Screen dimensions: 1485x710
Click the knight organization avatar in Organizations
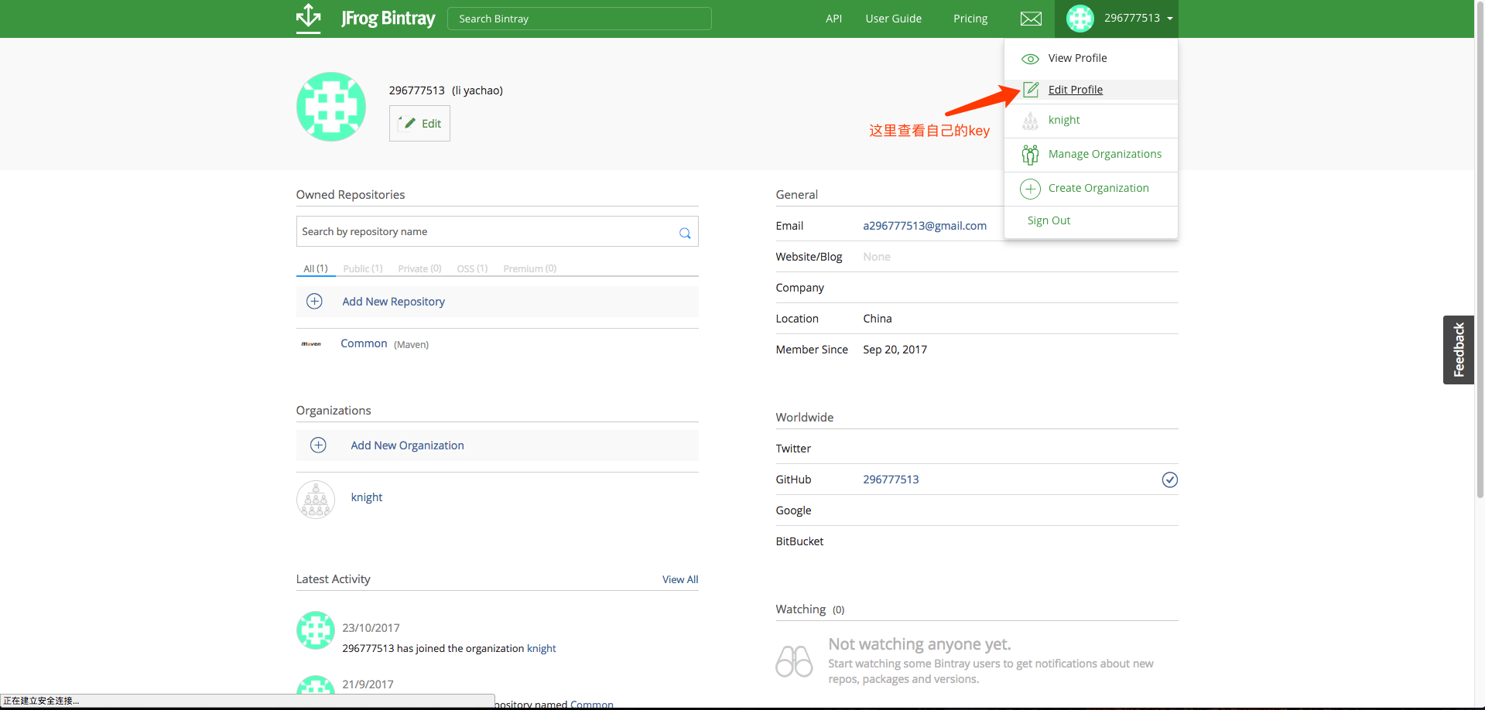pyautogui.click(x=316, y=500)
